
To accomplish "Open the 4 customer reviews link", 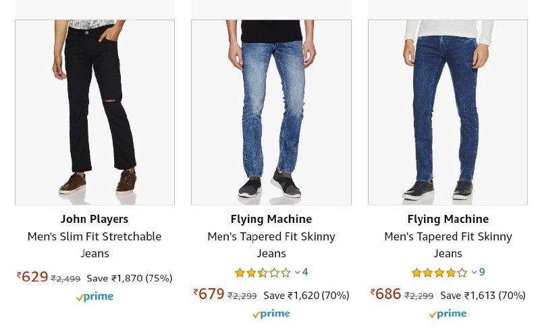I will click(x=305, y=272).
